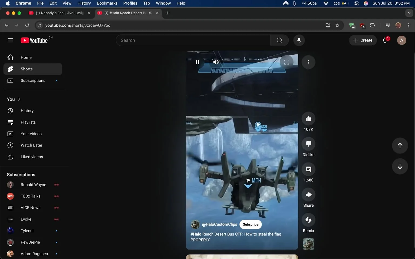
Task: Open the Bookmarks menu in menu bar
Action: pyautogui.click(x=107, y=3)
